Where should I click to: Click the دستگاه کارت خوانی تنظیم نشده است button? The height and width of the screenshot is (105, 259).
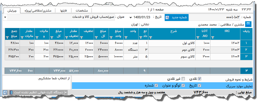coord(38,92)
